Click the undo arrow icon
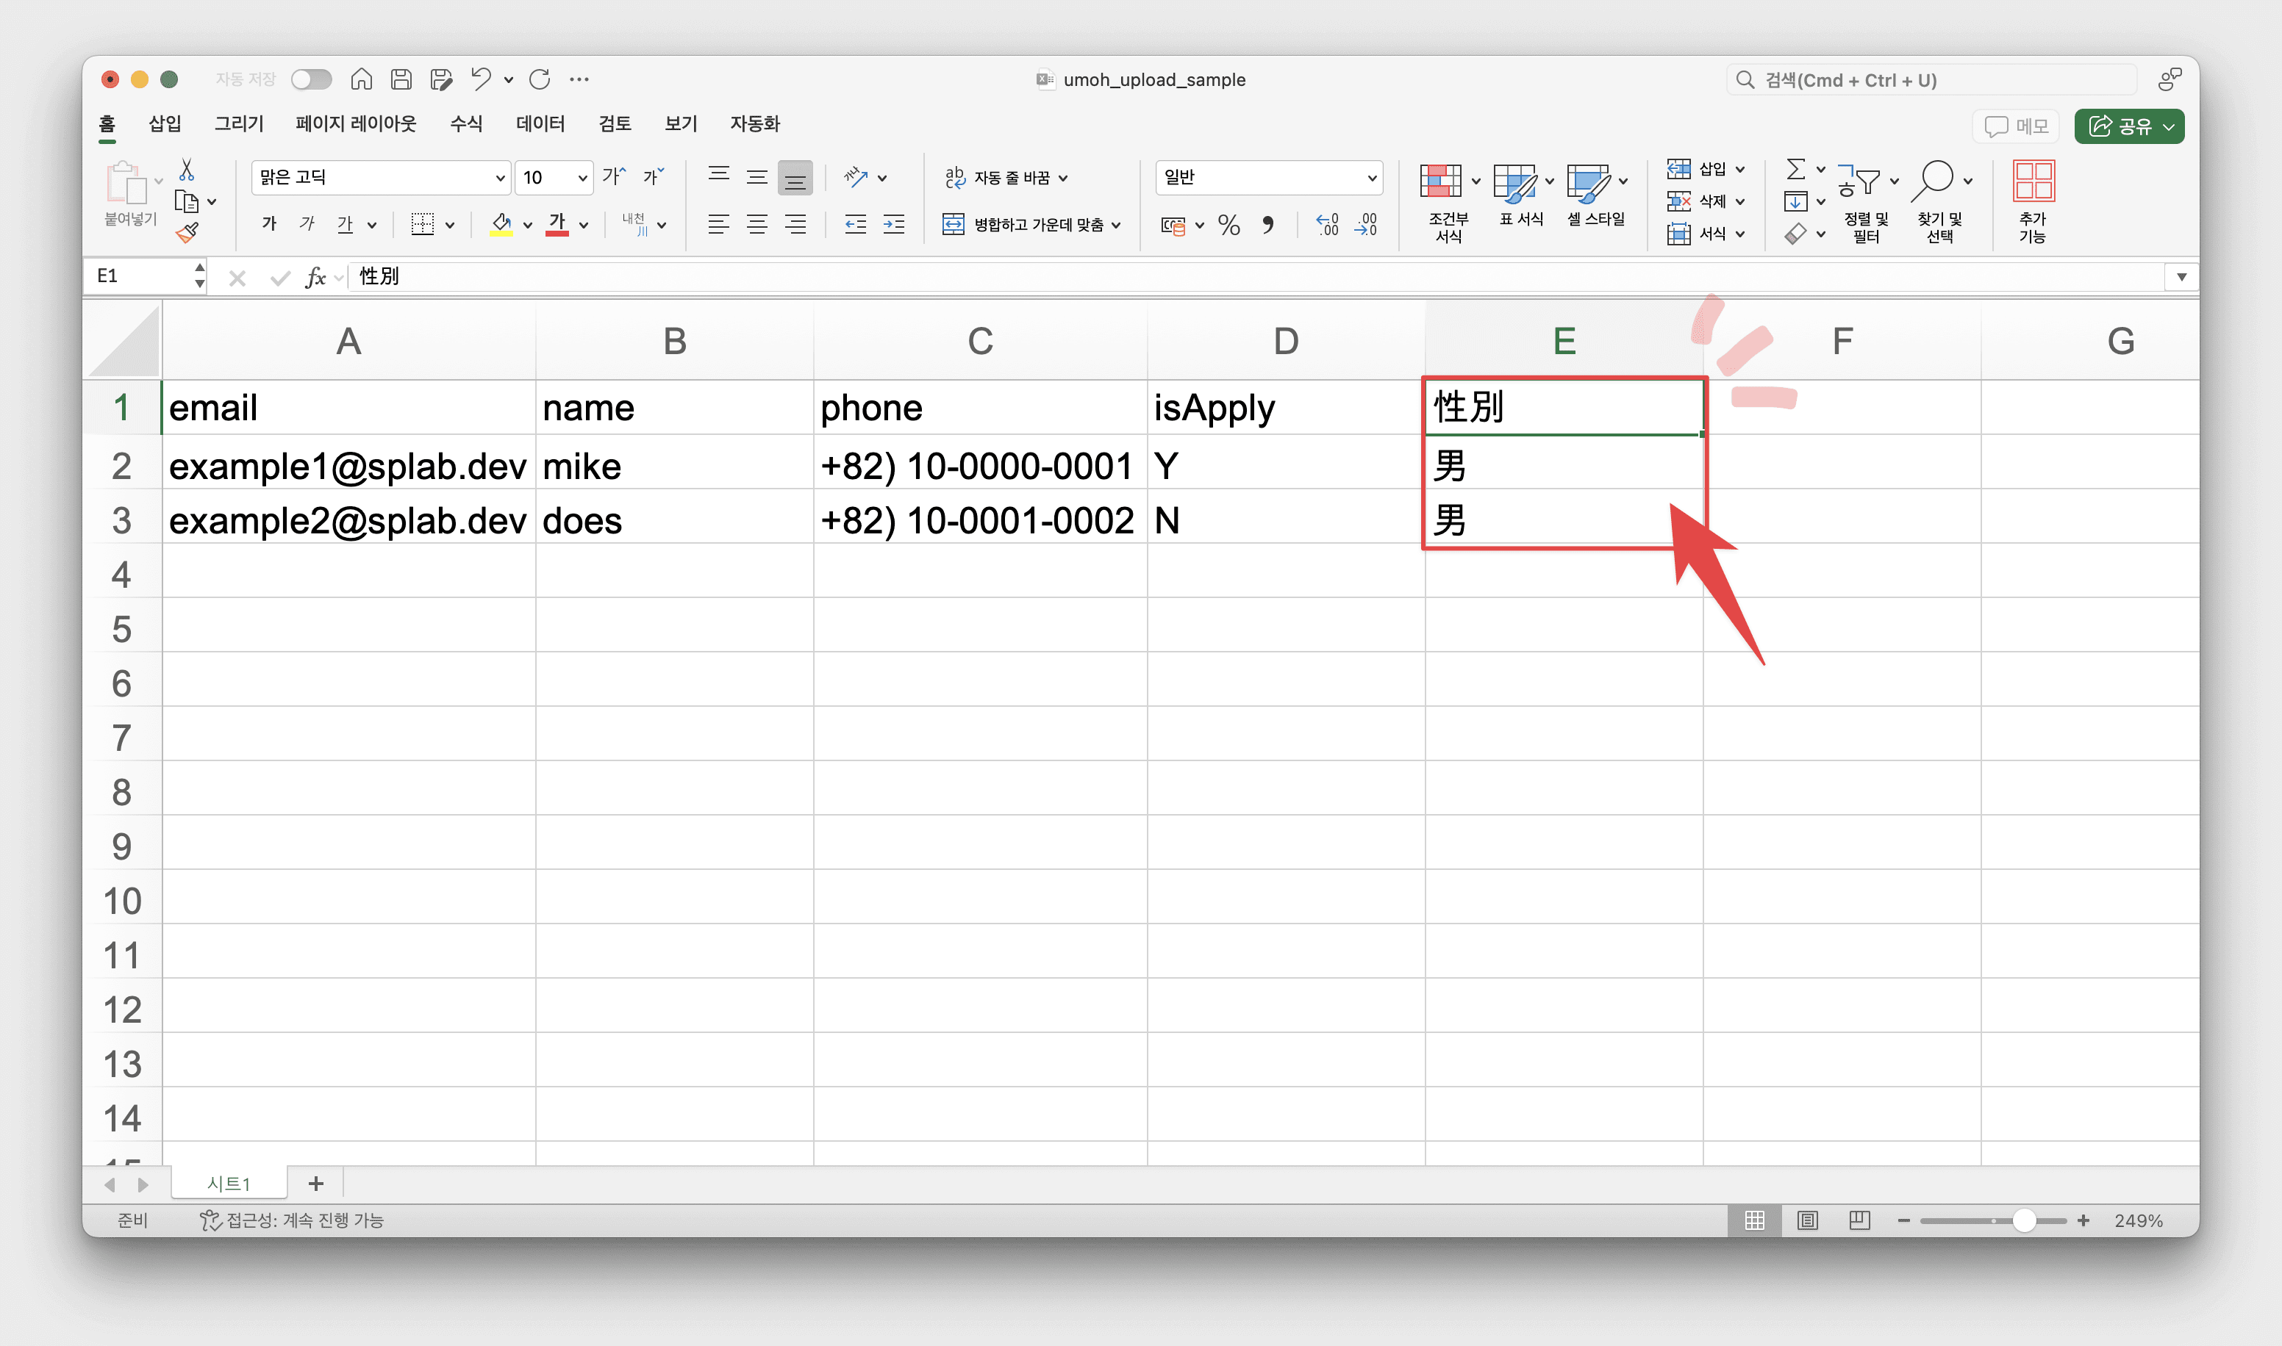The height and width of the screenshot is (1346, 2282). (x=481, y=80)
